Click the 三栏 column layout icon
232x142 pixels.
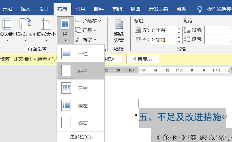tap(66, 88)
